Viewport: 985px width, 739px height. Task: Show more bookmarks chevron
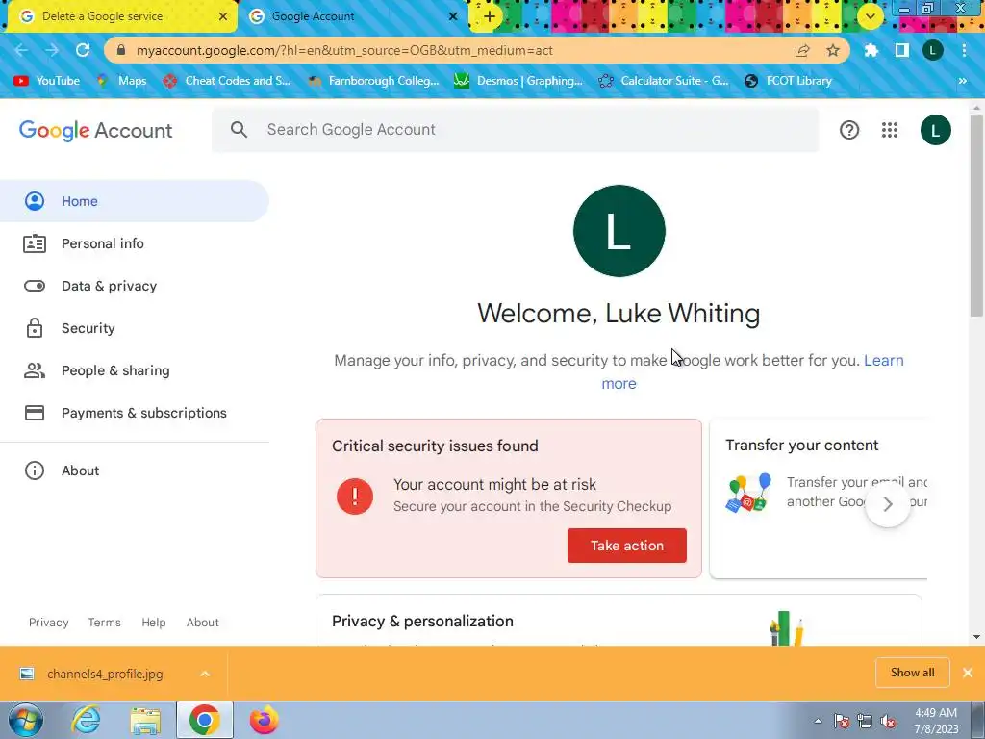click(962, 81)
